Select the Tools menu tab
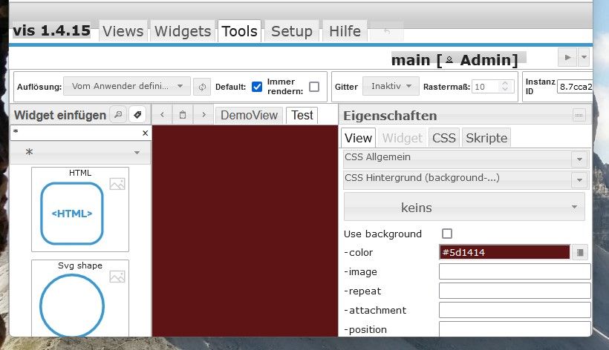609x350 pixels. 239,31
